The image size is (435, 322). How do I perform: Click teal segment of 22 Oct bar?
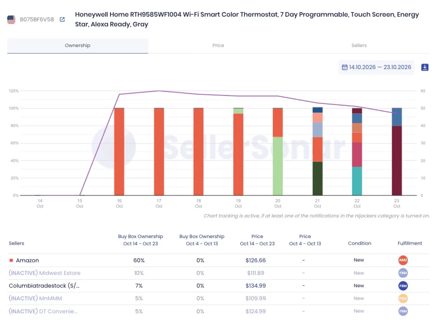(x=357, y=181)
